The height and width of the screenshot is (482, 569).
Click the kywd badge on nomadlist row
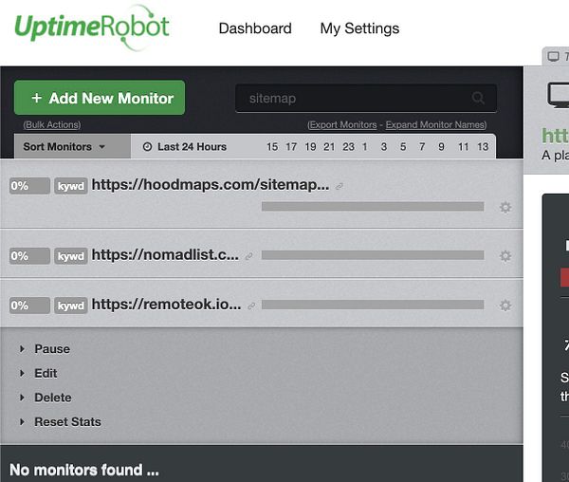[x=71, y=256]
